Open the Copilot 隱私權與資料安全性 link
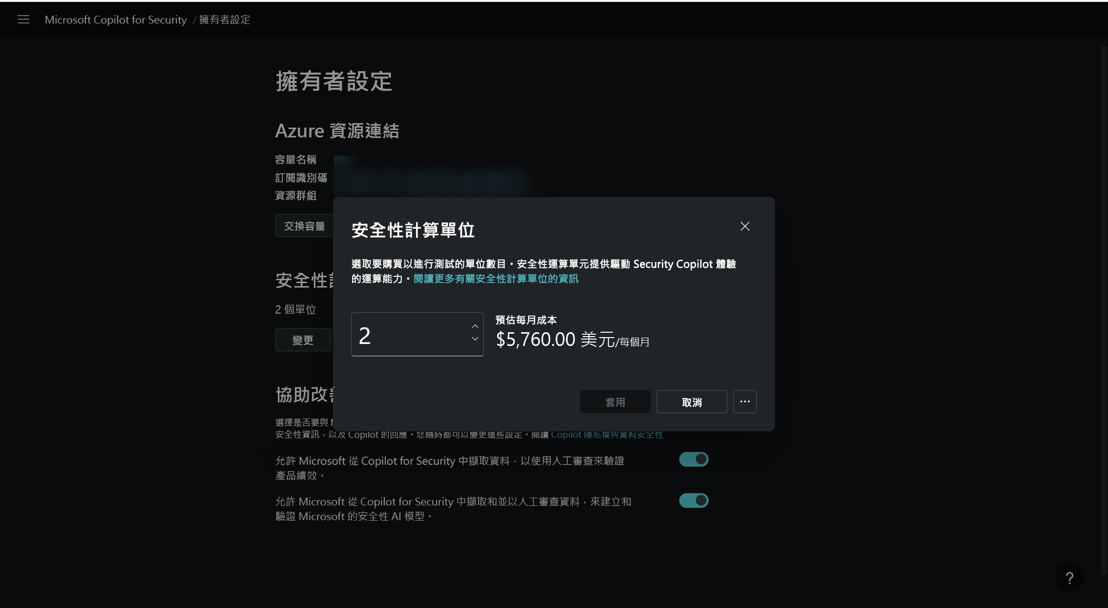This screenshot has width=1108, height=608. point(607,435)
